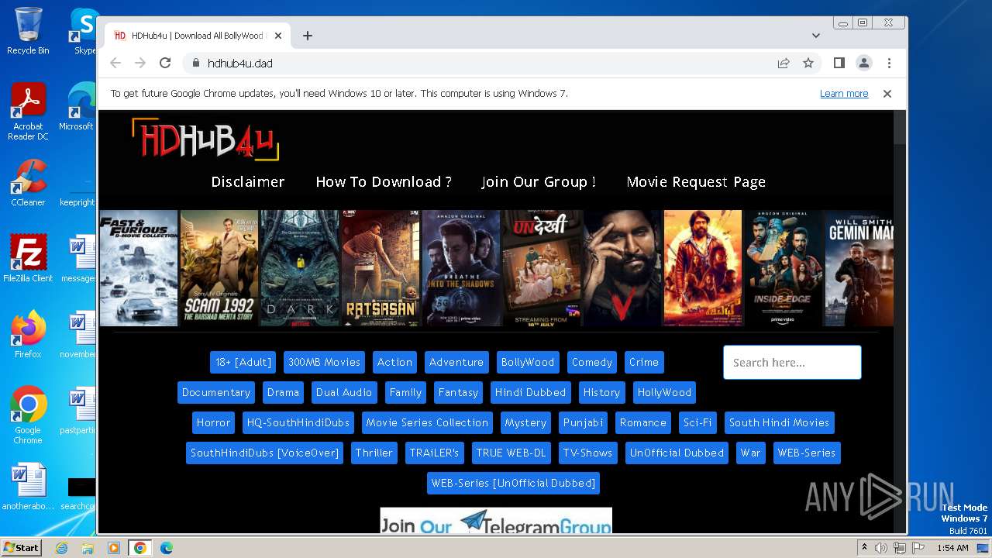The width and height of the screenshot is (992, 558).
Task: Open the Horror category tag
Action: (213, 422)
